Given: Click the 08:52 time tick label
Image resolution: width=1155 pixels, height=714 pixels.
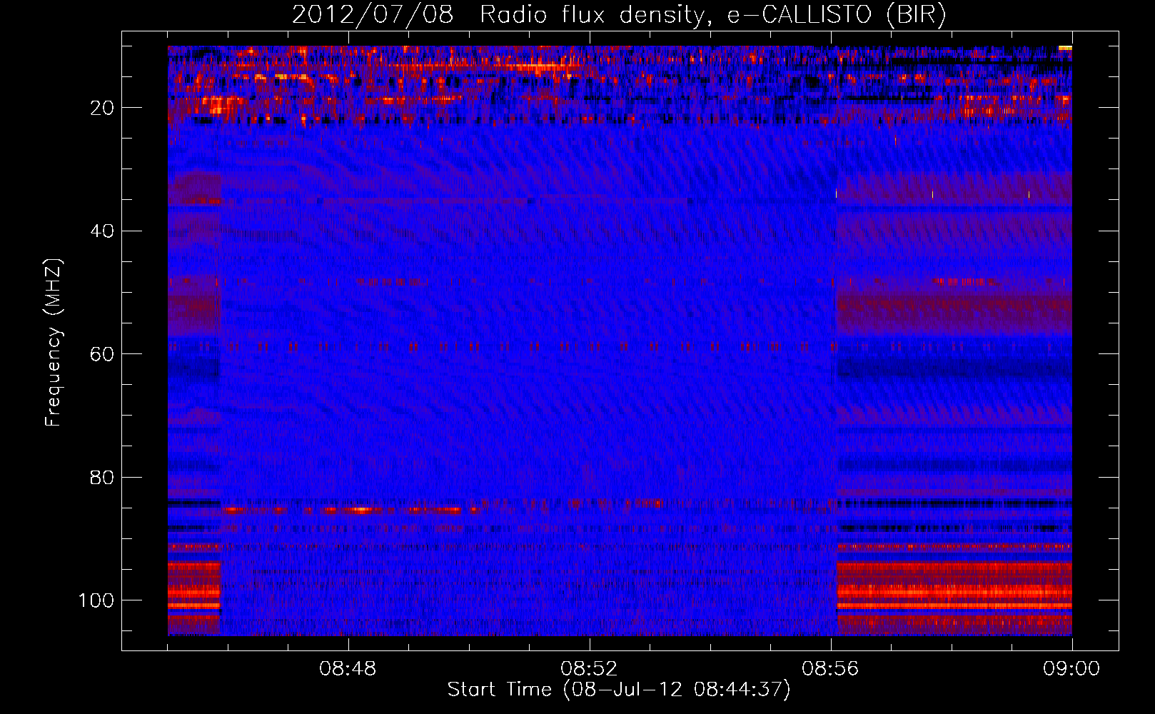Looking at the screenshot, I should tap(589, 669).
